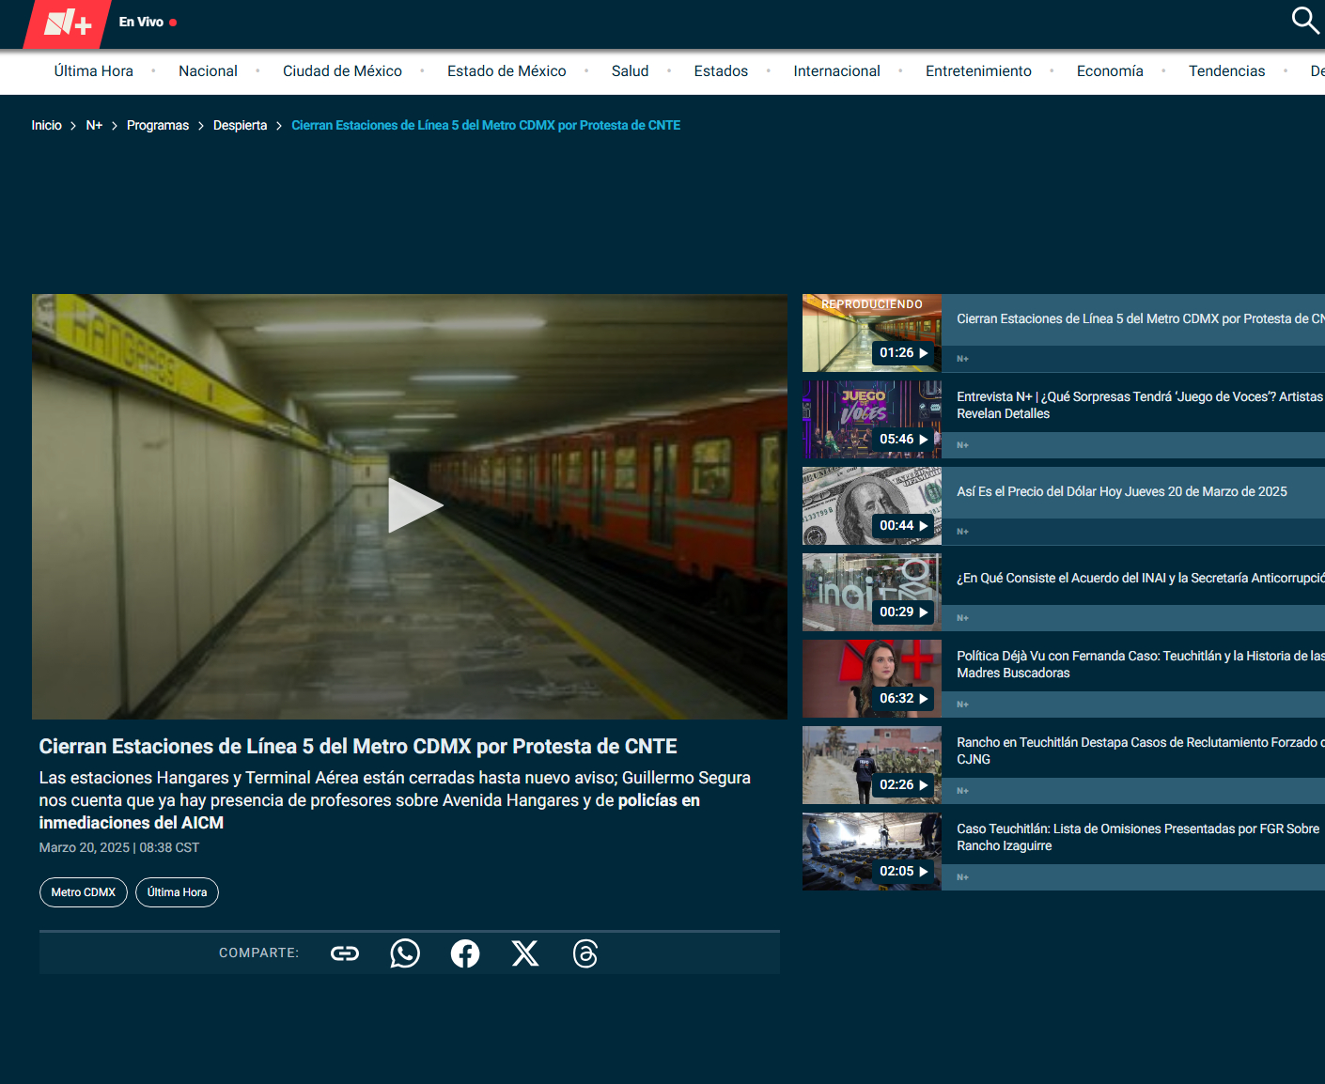The height and width of the screenshot is (1084, 1325).
Task: Open the Última Hora nav section
Action: (94, 71)
